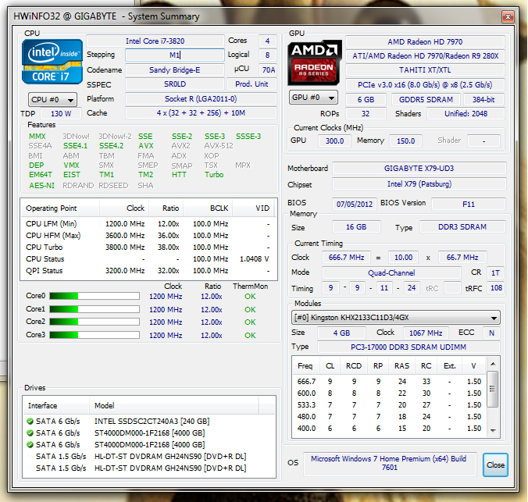Click the 130 W TDP value

coord(61,114)
